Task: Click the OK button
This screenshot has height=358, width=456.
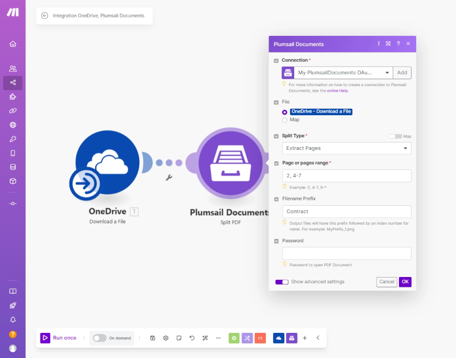Action: (405, 282)
